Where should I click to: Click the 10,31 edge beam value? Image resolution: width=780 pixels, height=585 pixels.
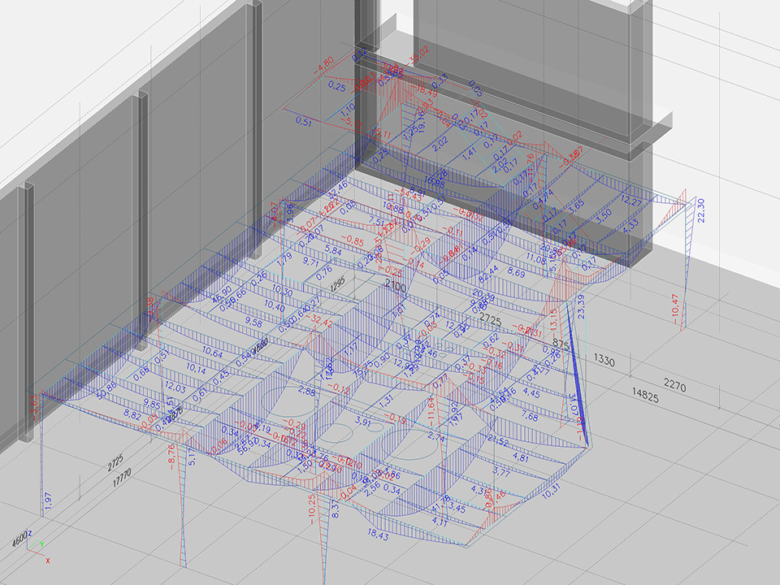[552, 490]
